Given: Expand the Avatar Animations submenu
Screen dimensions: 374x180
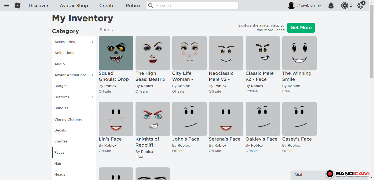Looking at the screenshot, I should click(92, 75).
